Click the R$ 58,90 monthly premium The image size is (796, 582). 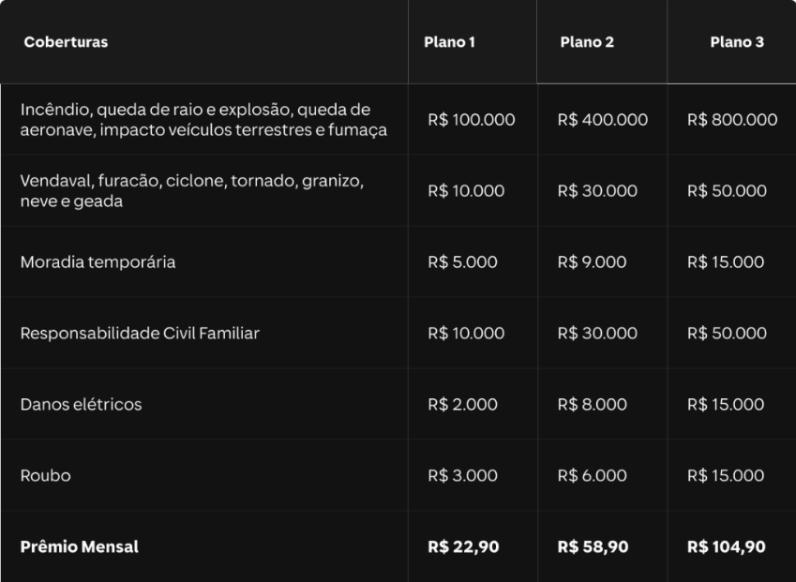pos(593,547)
